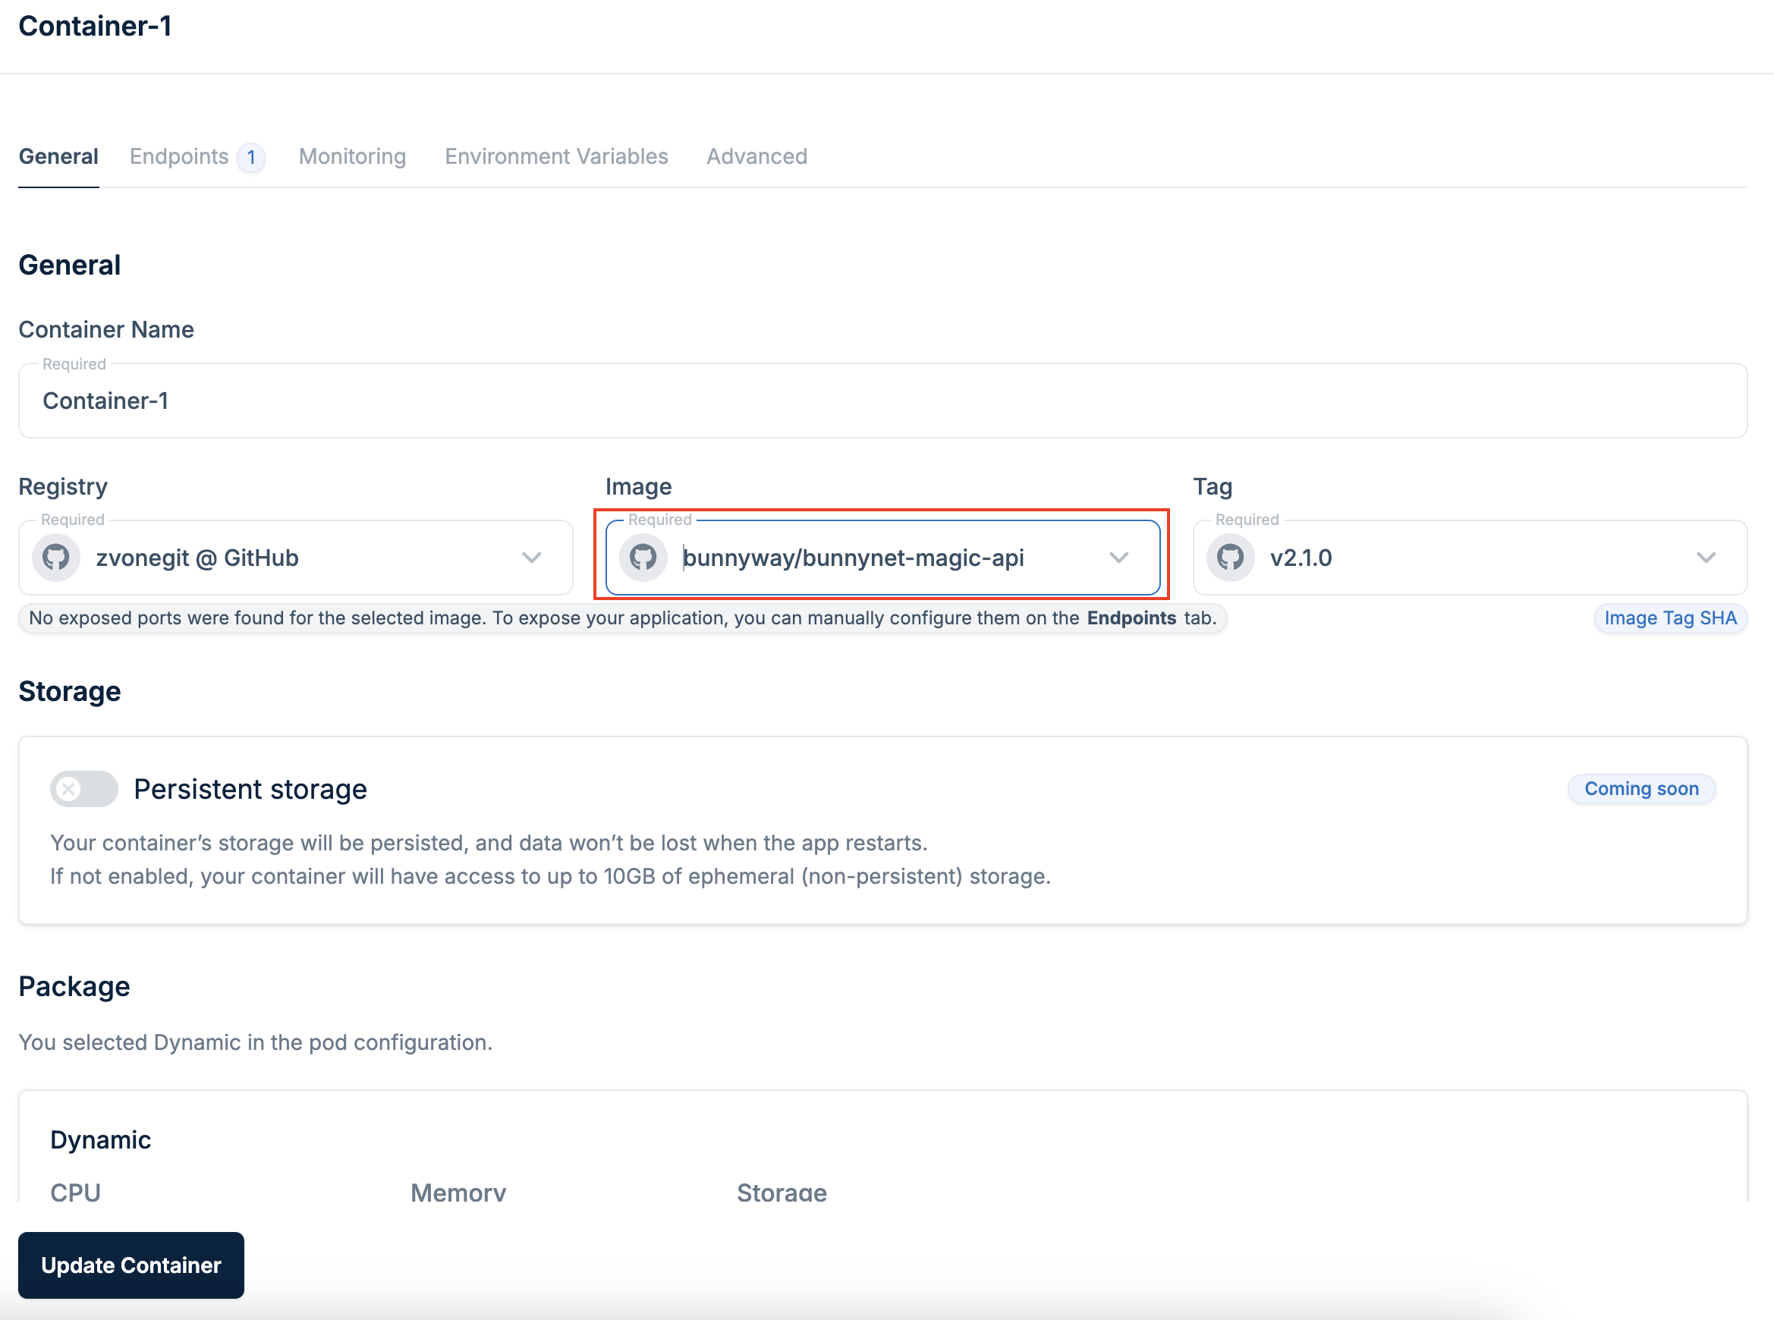Click the Endpoints count badge
The image size is (1774, 1320).
coord(251,156)
